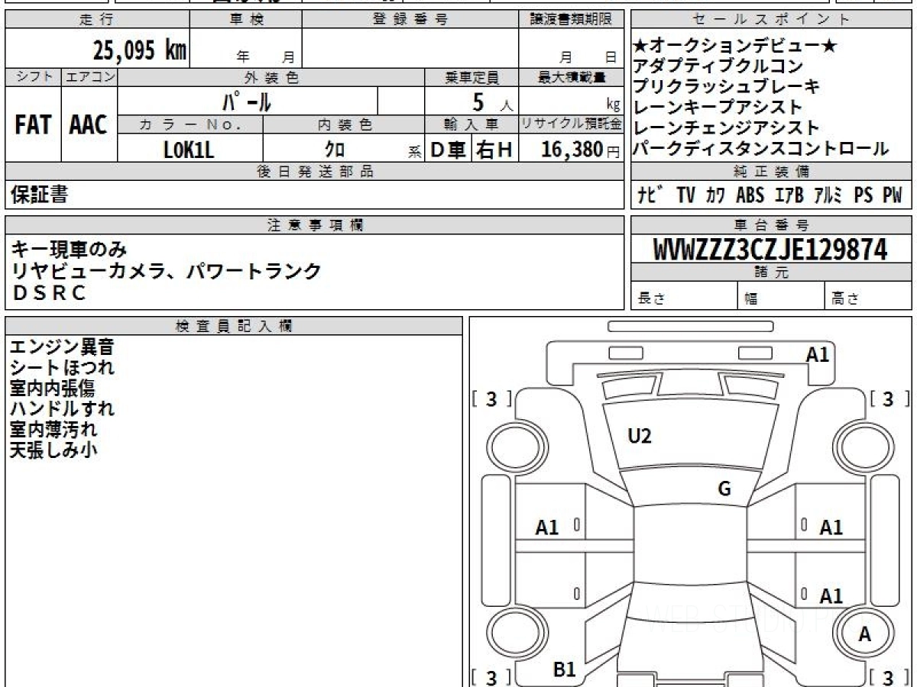
Task: Click the 注意事項欄 header
Action: coord(314,225)
